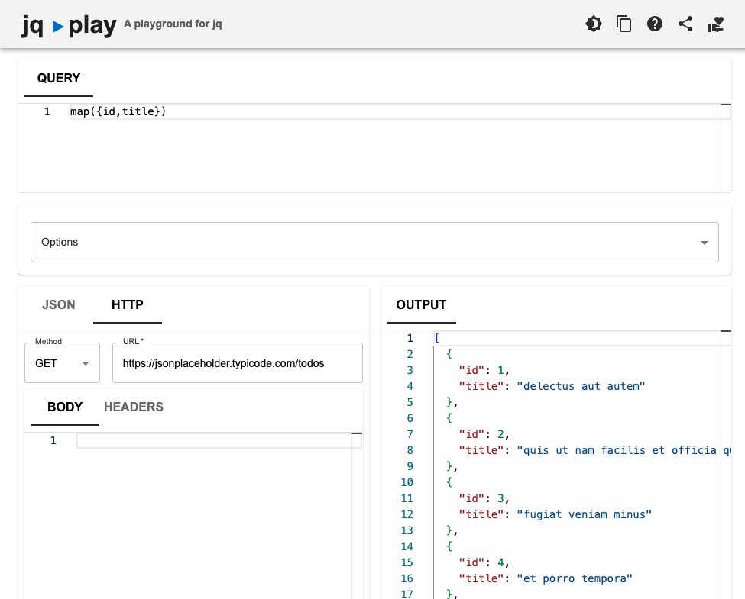745x599 pixels.
Task: Click the share snippet icon
Action: point(685,24)
